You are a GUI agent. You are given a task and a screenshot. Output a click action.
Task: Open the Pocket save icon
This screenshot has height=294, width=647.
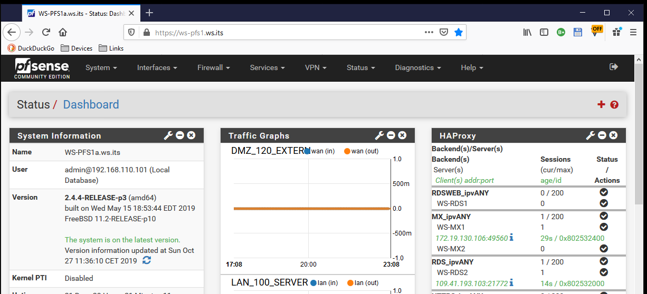pos(444,32)
